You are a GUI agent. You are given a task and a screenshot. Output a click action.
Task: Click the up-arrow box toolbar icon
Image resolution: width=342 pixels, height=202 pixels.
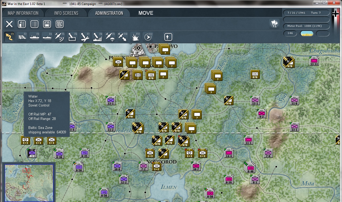(x=168, y=37)
